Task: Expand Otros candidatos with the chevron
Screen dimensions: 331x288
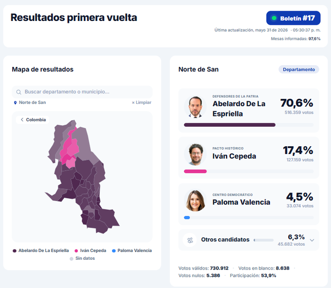Action: click(312, 240)
